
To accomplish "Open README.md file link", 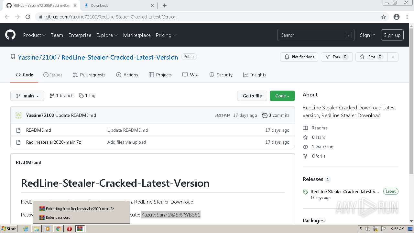I will [38, 130].
